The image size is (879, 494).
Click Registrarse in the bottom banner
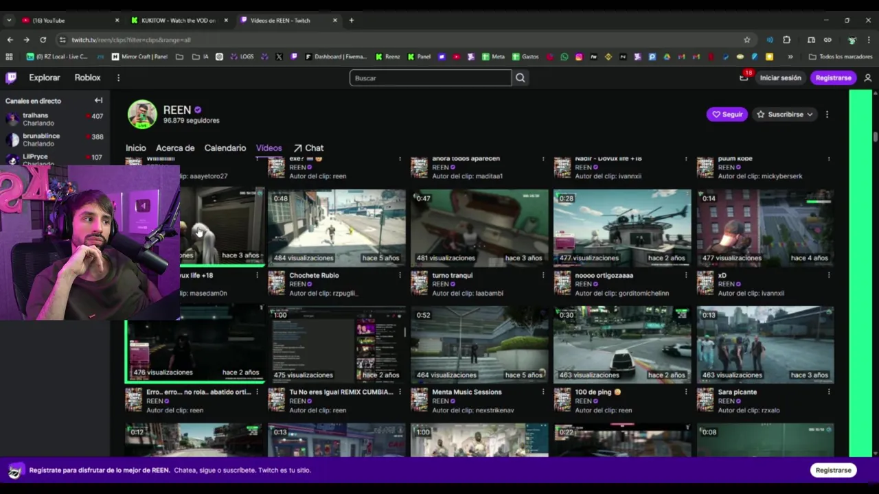833,470
